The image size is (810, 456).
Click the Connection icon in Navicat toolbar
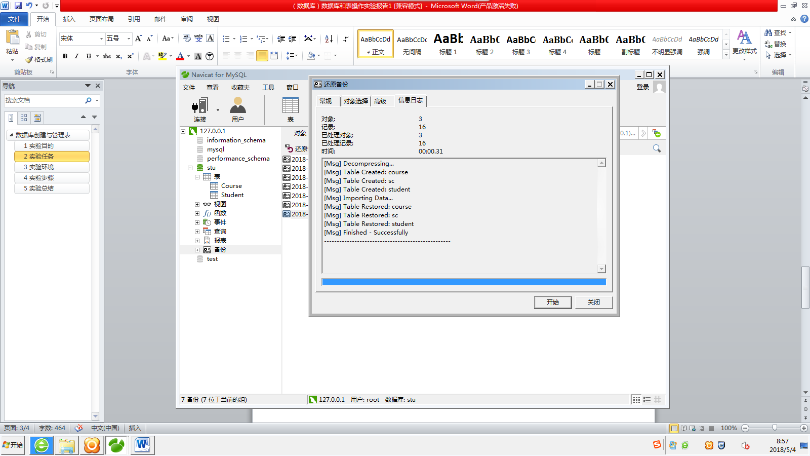click(x=200, y=106)
